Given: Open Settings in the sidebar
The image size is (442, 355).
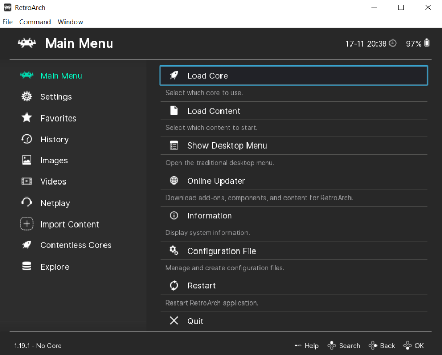Looking at the screenshot, I should pos(56,97).
